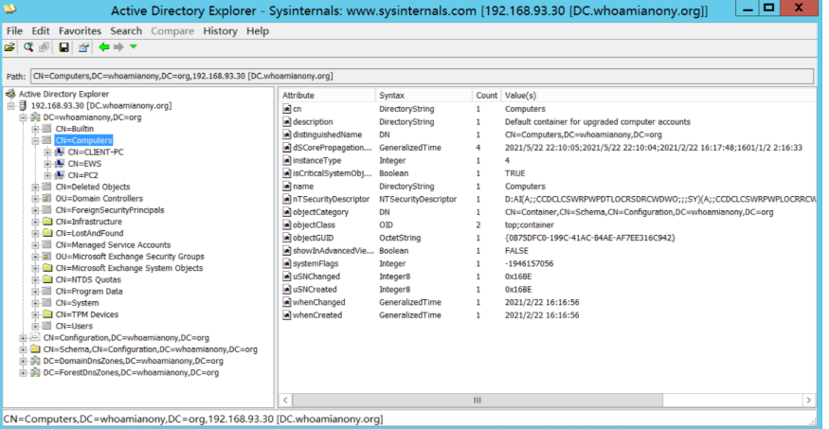Screen dimensions: 829x429
Task: Expand the CN=Users tree node
Action: [35, 326]
